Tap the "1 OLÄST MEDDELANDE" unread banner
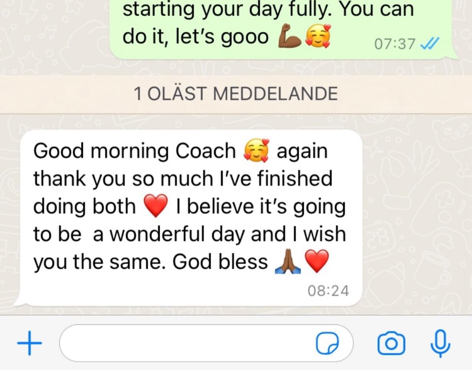 [x=236, y=94]
